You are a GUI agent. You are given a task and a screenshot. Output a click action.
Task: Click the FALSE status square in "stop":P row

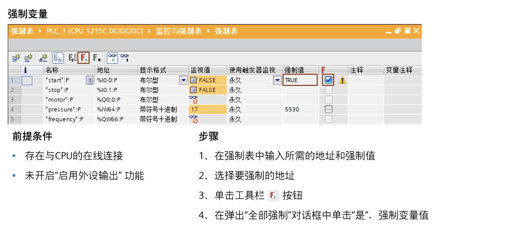(194, 90)
